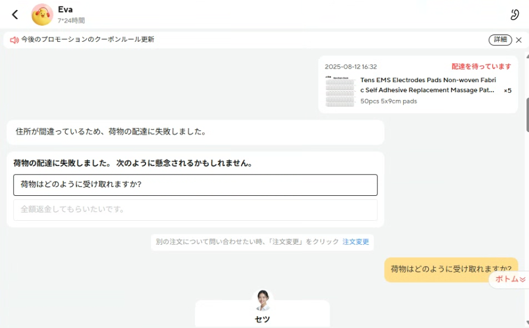Click the セツ agent name label
Screen dimensions: 529x328
pos(262,320)
